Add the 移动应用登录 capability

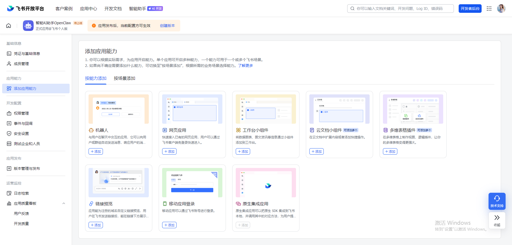click(x=169, y=225)
